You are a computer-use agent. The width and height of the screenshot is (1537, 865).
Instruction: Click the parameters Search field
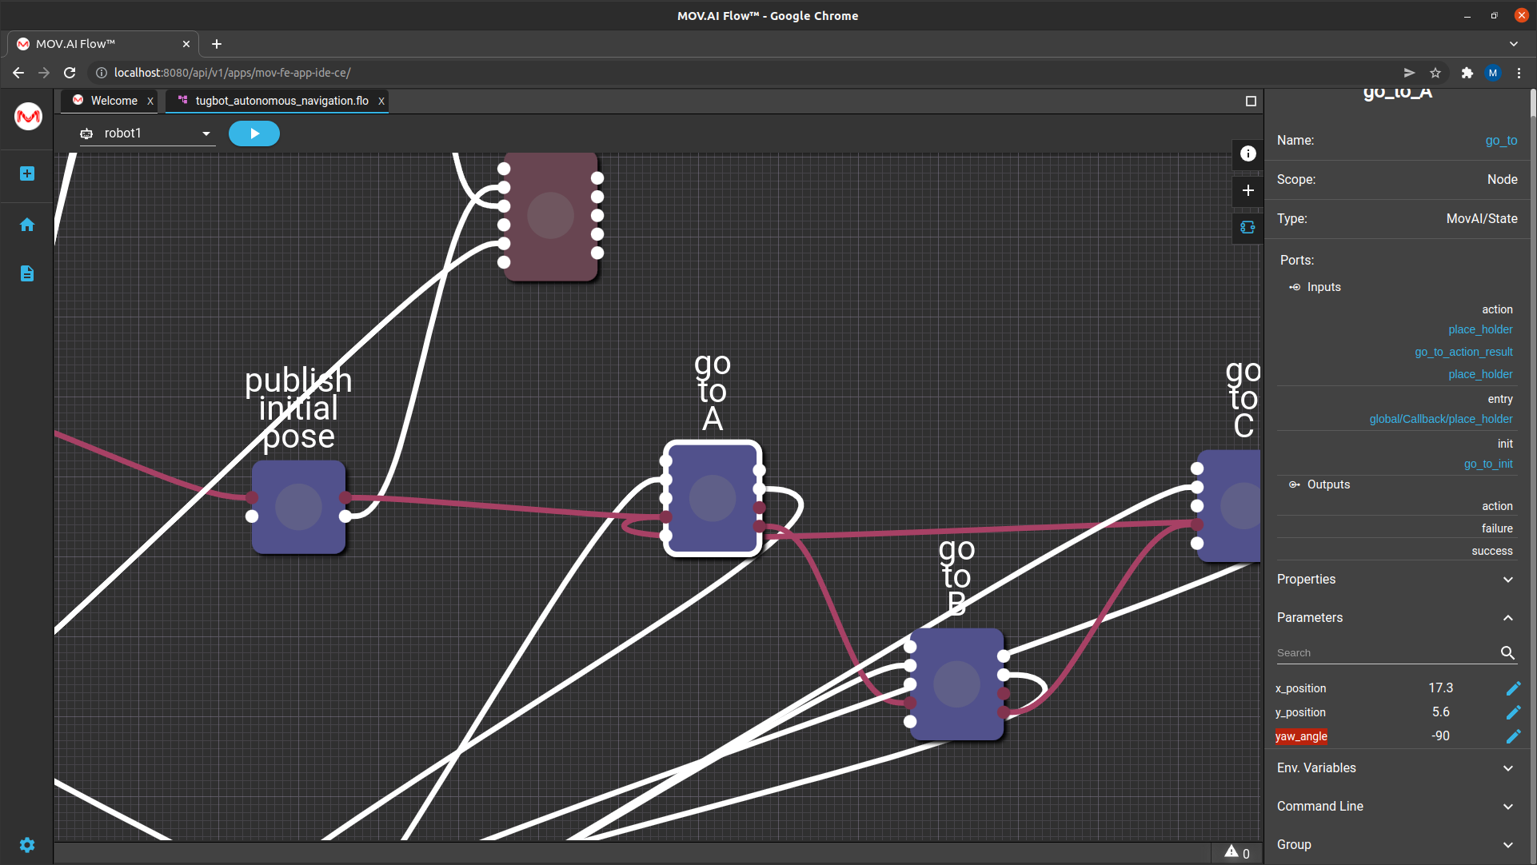pyautogui.click(x=1386, y=653)
